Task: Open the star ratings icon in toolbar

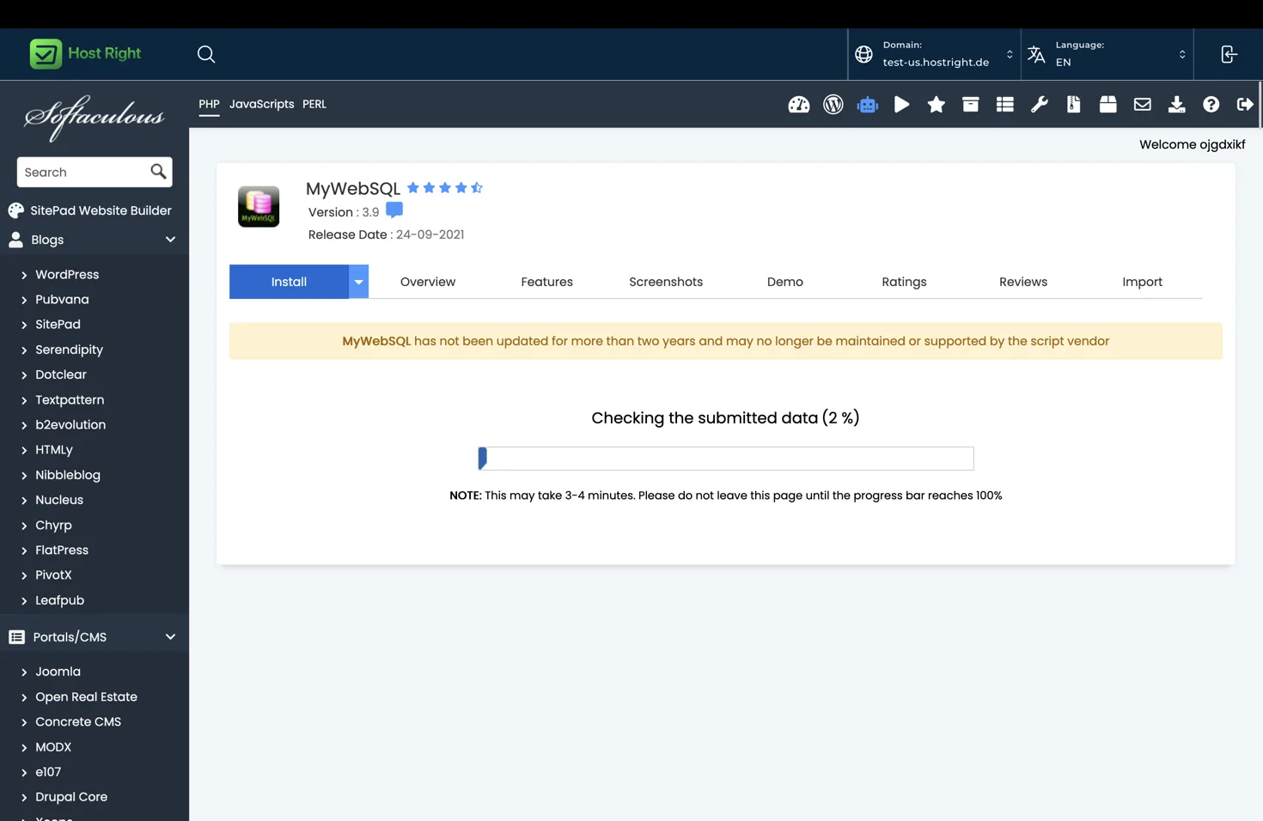Action: 936,105
